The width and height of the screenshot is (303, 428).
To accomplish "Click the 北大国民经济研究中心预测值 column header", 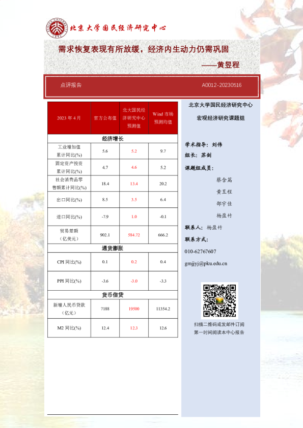I will pos(134,118).
